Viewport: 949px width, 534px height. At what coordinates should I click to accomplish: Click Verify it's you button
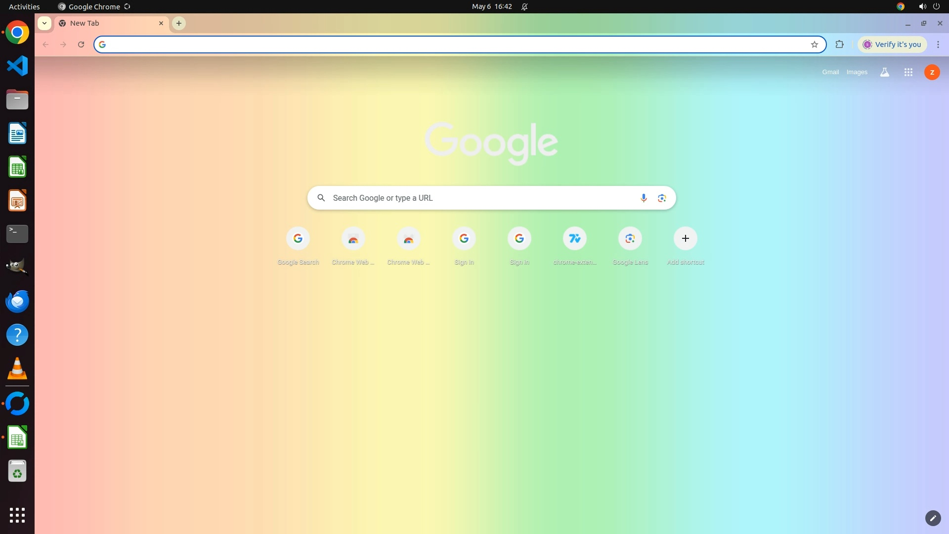coord(892,44)
